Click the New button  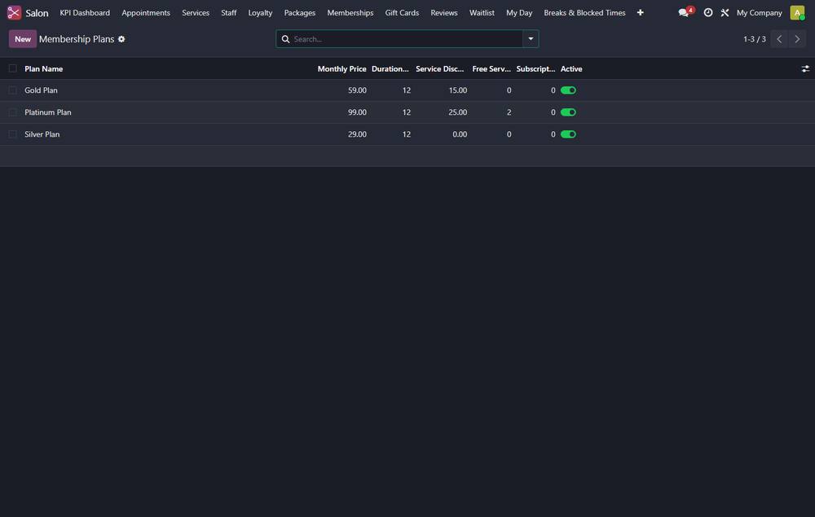pyautogui.click(x=22, y=39)
